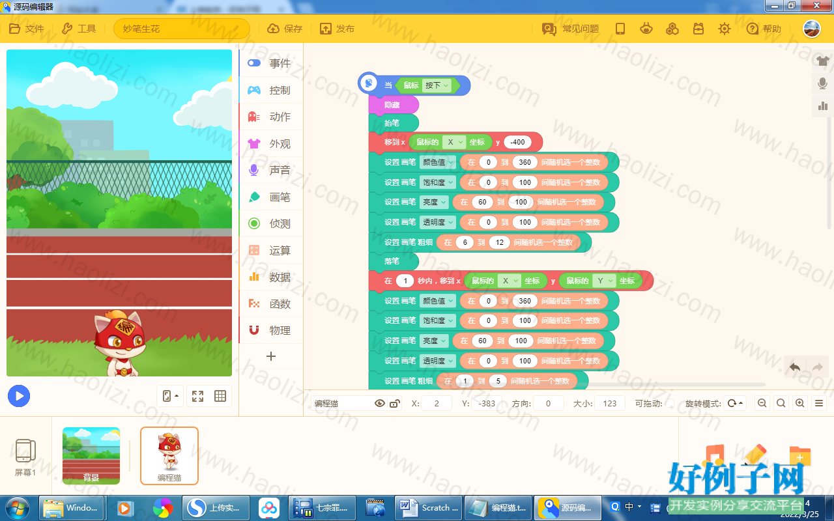This screenshot has height=521, width=834.
Task: Open the Y dropdown in the glide block
Action: tap(603, 281)
